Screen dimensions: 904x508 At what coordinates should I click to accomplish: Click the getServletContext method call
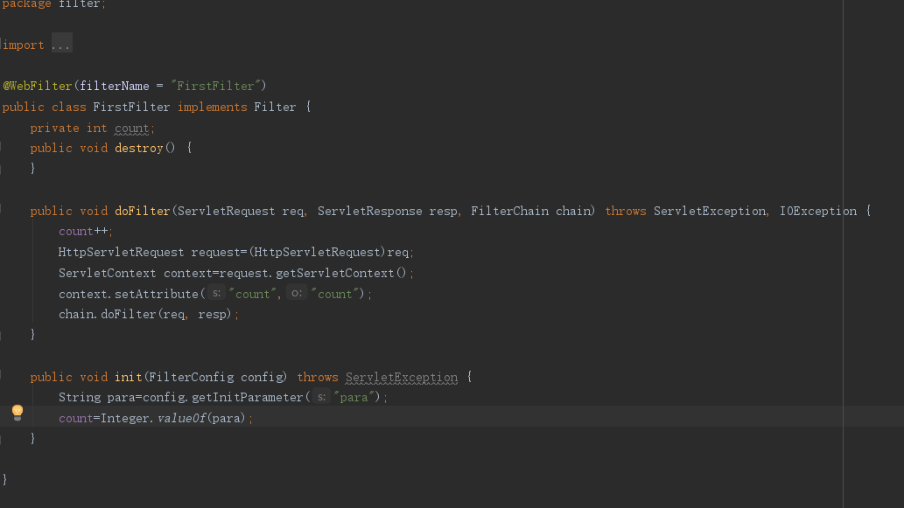point(335,273)
